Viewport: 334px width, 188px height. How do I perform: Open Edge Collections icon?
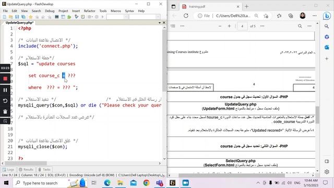(291, 16)
